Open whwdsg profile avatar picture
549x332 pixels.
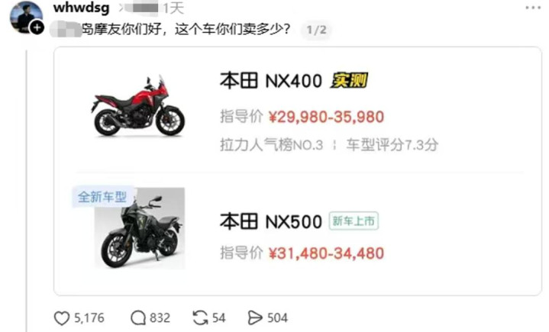tap(25, 17)
